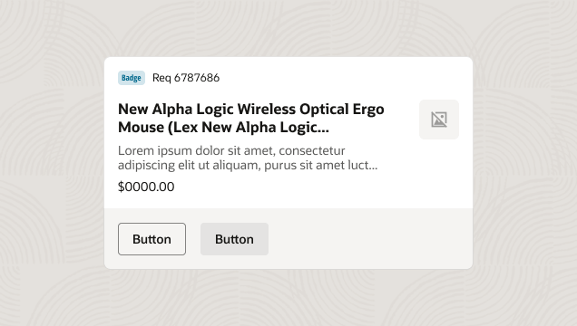The width and height of the screenshot is (577, 326).
Task: Open the New Alpha Logic Wireless title
Action: tap(251, 119)
